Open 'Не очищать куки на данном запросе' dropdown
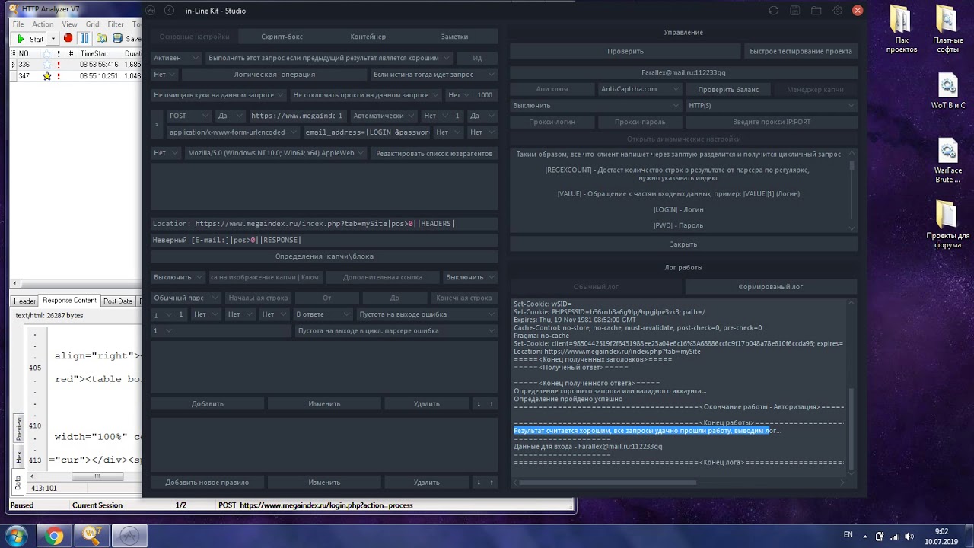The height and width of the screenshot is (548, 974). 218,95
